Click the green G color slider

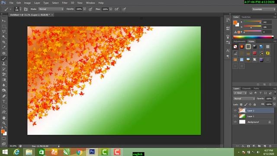[252, 26]
